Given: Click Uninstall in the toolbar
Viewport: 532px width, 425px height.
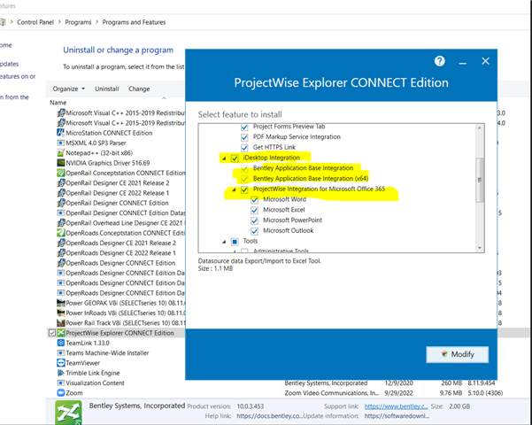Looking at the screenshot, I should point(107,89).
